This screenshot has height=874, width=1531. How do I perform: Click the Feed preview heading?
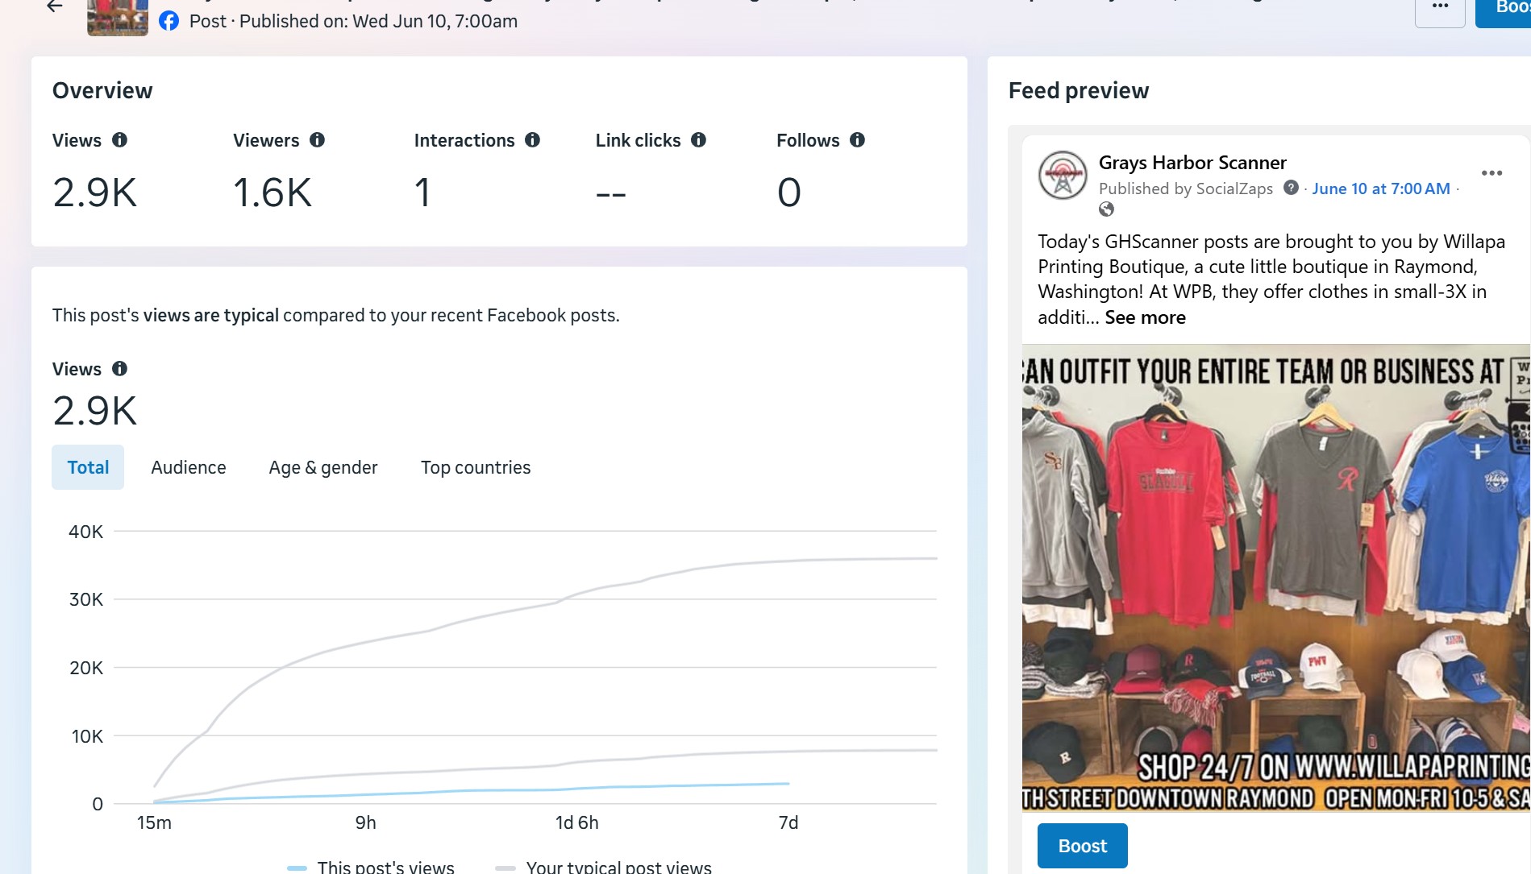pos(1079,90)
